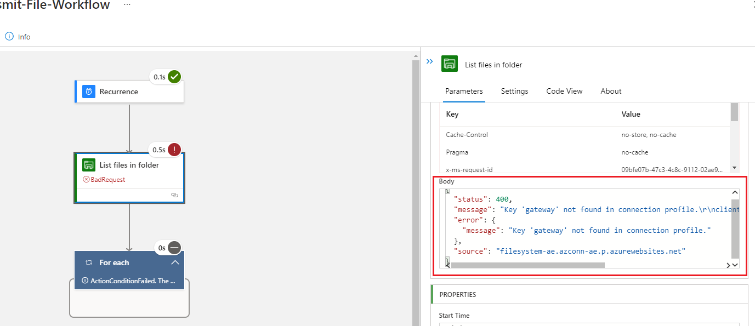Screen dimensions: 755x326
Task: Click the headers table vertical scrollbar thumb
Action: point(735,112)
